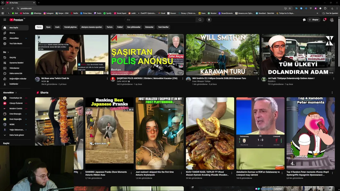Select the "Turizm" filter chip

point(109,27)
